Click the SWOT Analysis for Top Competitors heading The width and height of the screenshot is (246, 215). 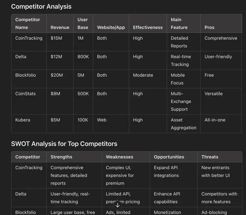pyautogui.click(x=64, y=144)
